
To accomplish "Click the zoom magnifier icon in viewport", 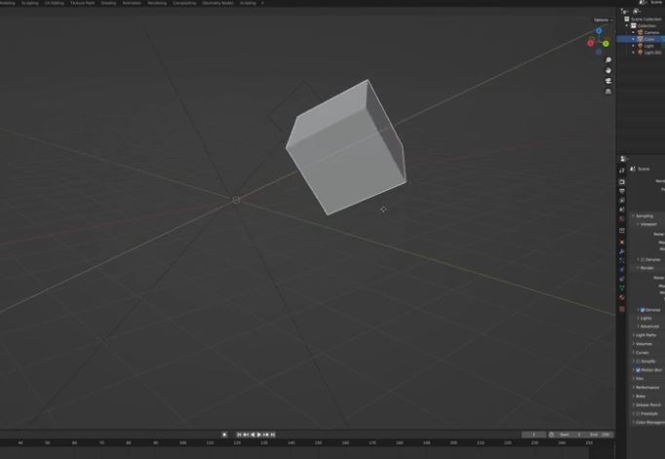I will tap(608, 60).
